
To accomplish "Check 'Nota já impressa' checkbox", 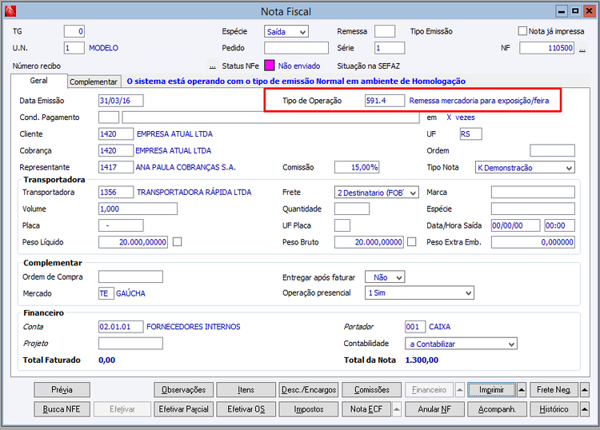I will 522,31.
